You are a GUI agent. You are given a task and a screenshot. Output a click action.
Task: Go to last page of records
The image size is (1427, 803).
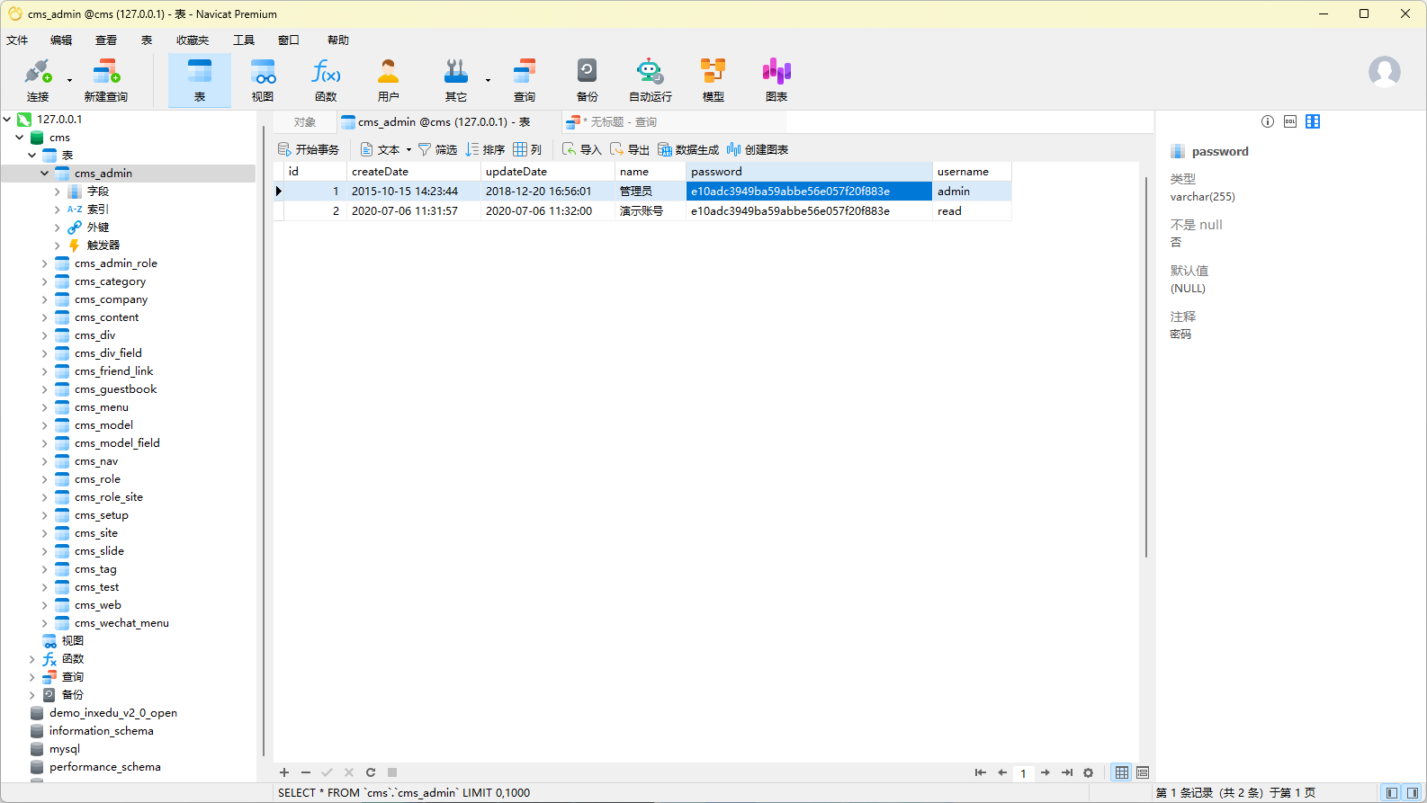coord(1067,772)
